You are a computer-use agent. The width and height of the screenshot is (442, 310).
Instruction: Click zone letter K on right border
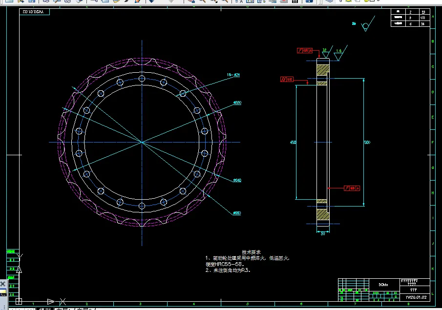(433, 269)
